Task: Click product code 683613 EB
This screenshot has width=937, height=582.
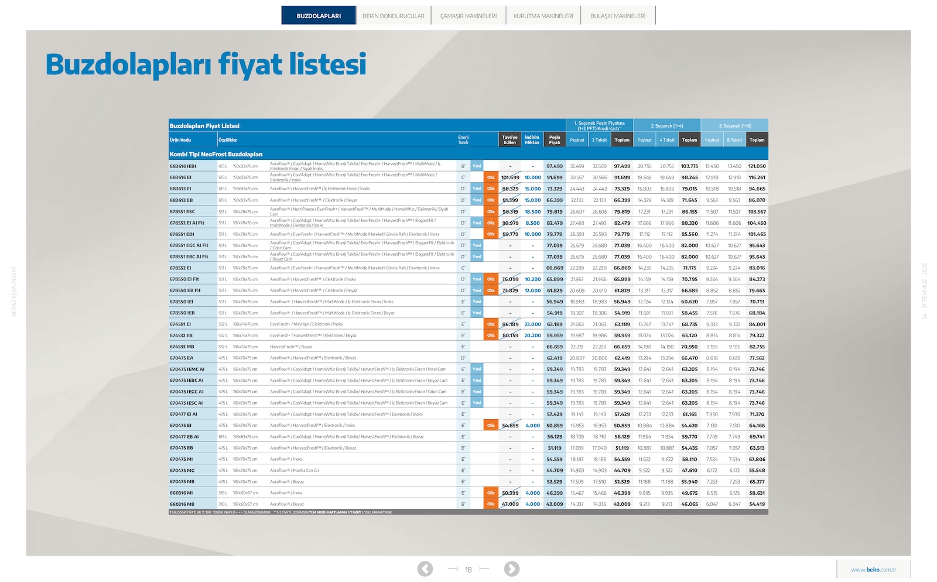Action: pos(181,200)
